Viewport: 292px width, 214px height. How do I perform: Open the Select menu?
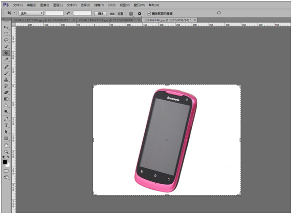(85, 5)
